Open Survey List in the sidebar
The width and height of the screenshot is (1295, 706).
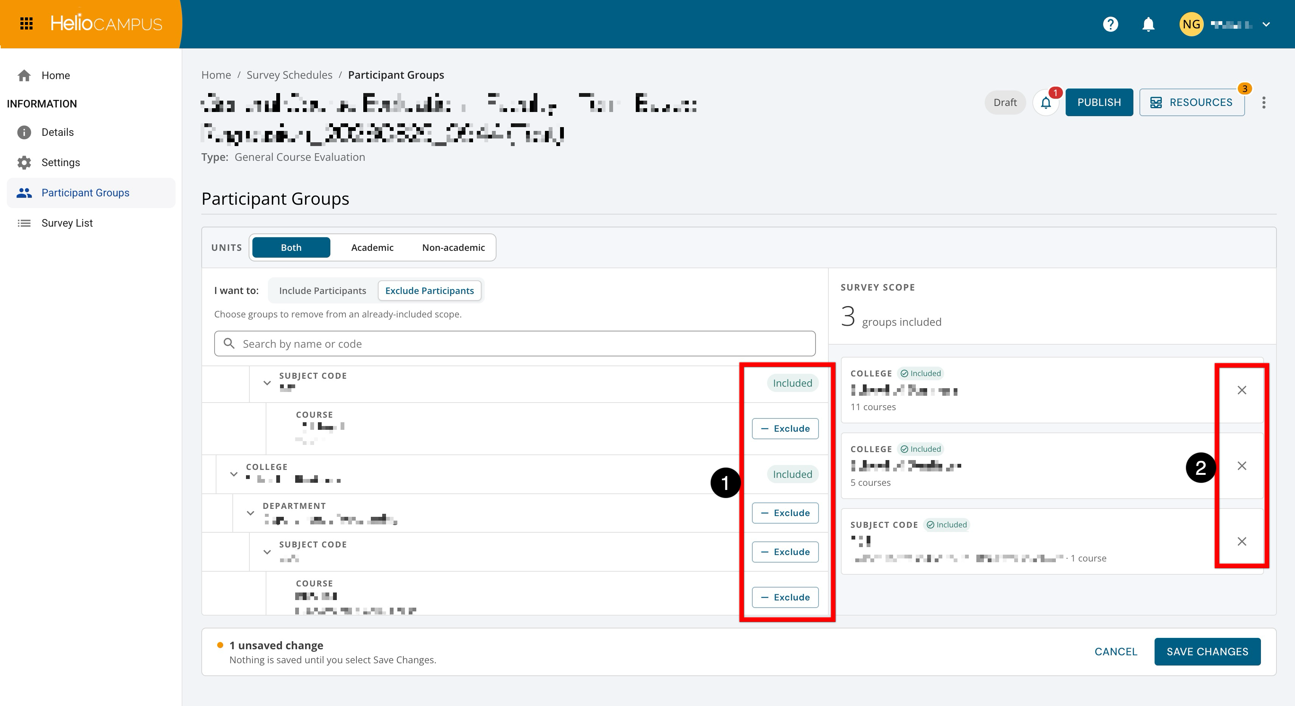91,223
